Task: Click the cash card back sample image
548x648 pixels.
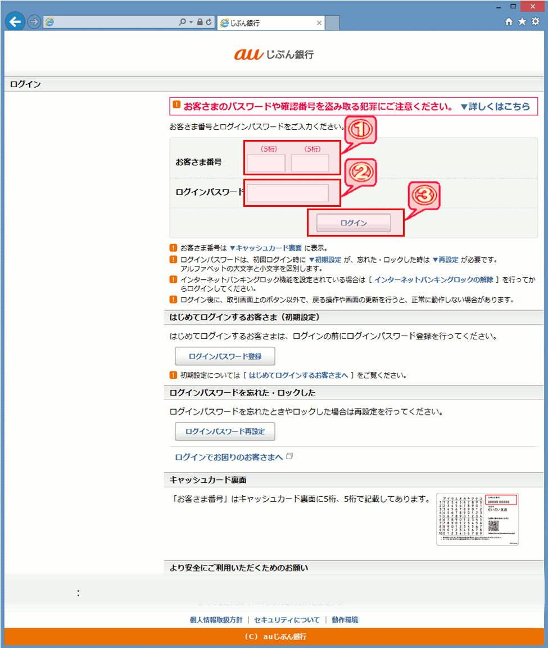Action: (477, 519)
